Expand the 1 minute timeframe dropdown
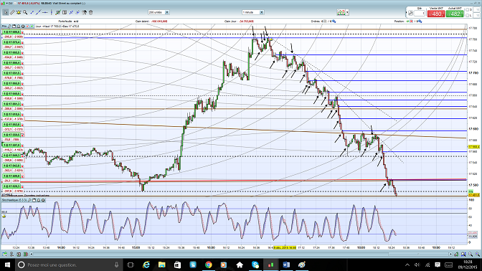 (252, 12)
